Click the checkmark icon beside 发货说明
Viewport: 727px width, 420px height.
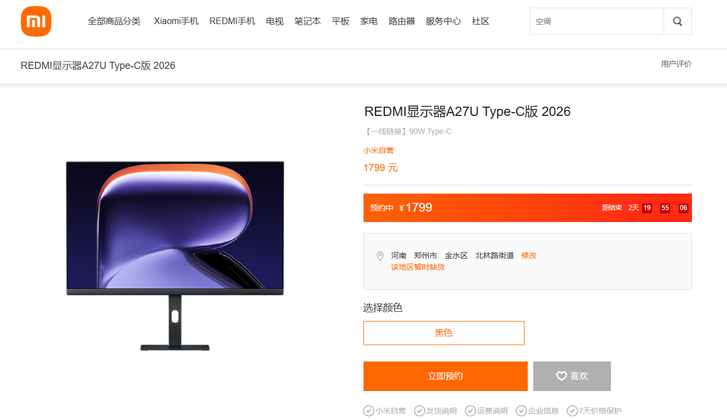[419, 411]
